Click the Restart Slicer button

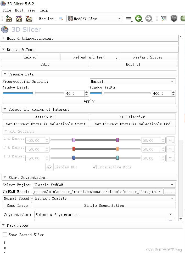148,57
